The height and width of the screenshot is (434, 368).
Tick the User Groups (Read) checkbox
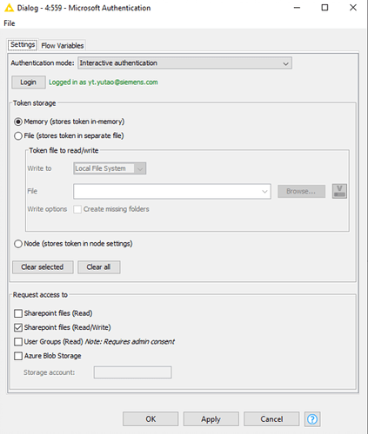[18, 342]
